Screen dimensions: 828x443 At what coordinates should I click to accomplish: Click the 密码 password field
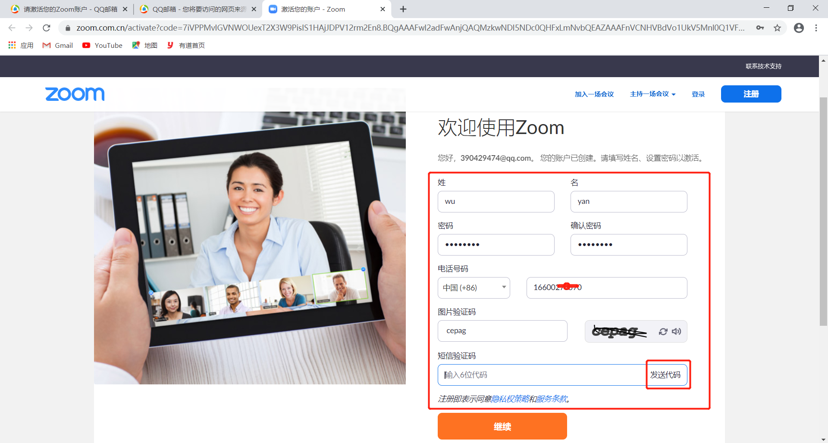click(x=496, y=245)
